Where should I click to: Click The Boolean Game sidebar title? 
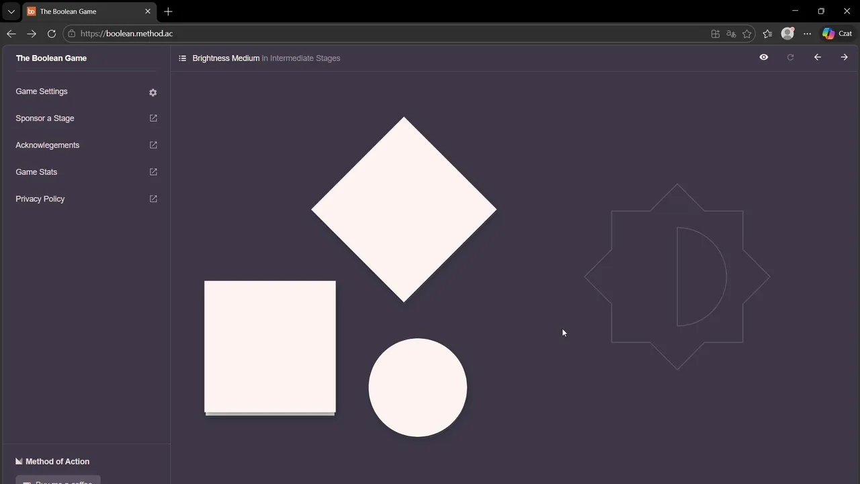[x=51, y=58]
